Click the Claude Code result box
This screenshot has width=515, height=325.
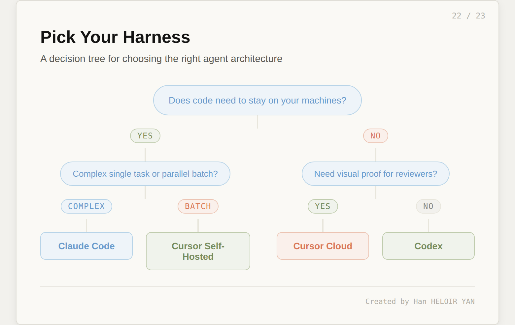tap(86, 246)
